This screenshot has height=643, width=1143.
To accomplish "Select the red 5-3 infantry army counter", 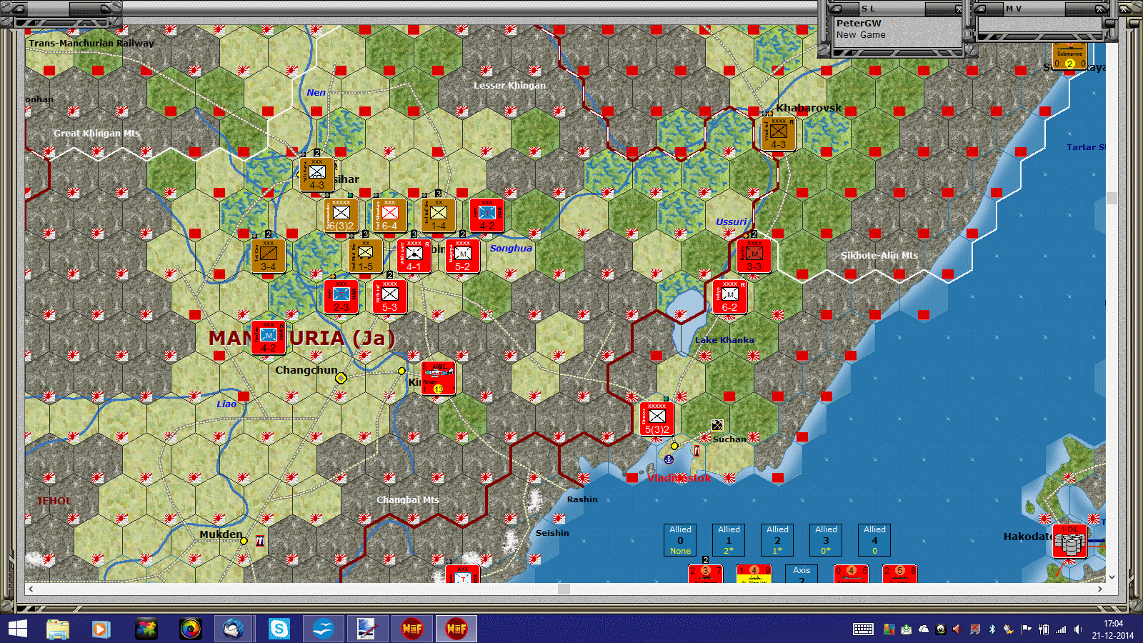I will pos(389,297).
